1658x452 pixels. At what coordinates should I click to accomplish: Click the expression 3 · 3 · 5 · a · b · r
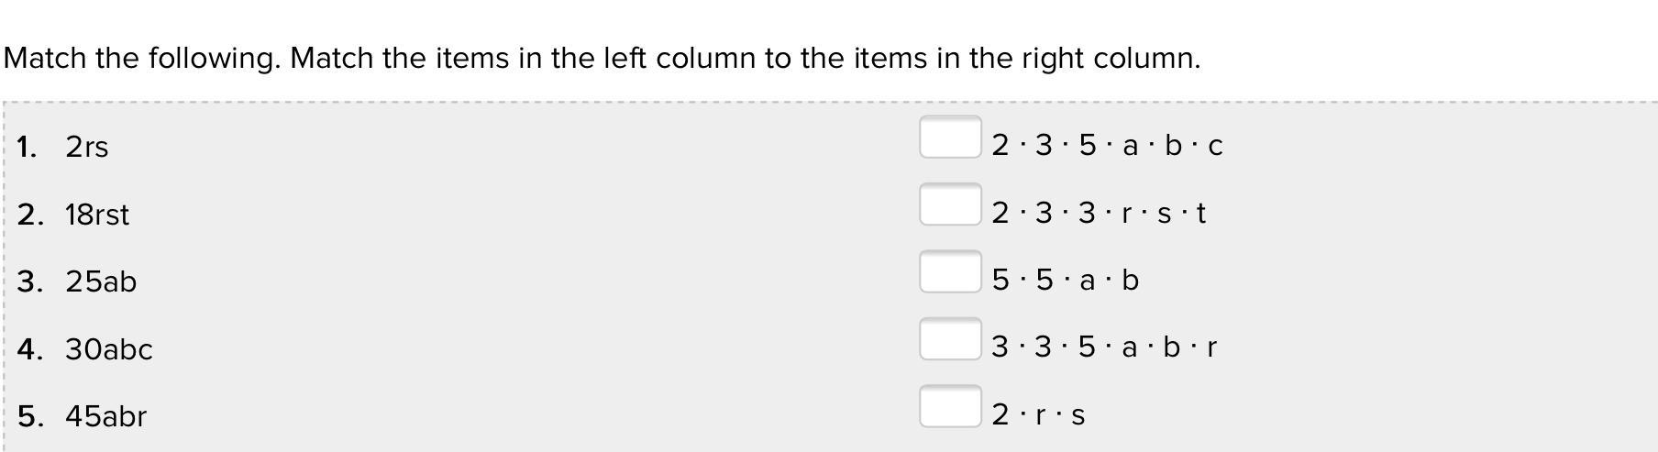(1104, 347)
